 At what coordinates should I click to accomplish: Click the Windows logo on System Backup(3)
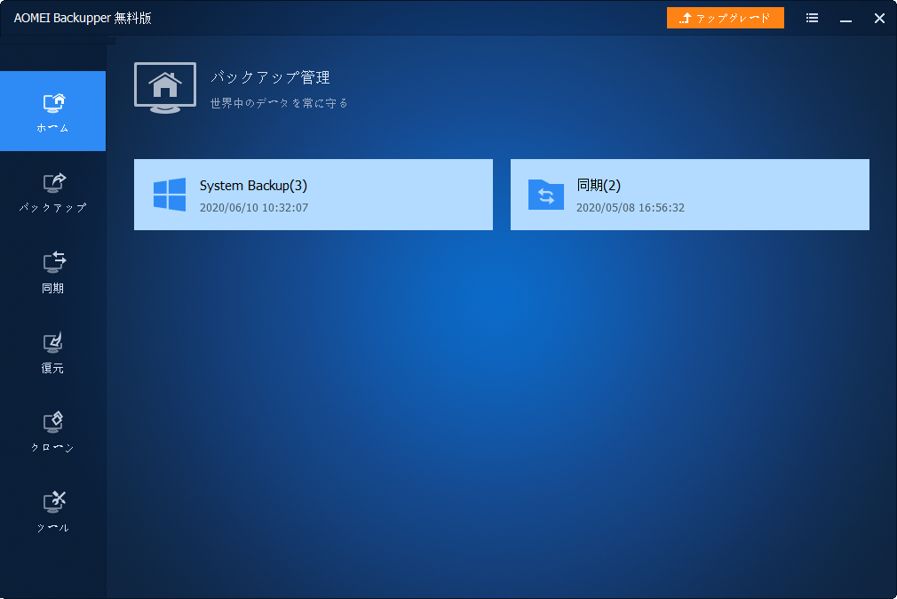(x=170, y=195)
